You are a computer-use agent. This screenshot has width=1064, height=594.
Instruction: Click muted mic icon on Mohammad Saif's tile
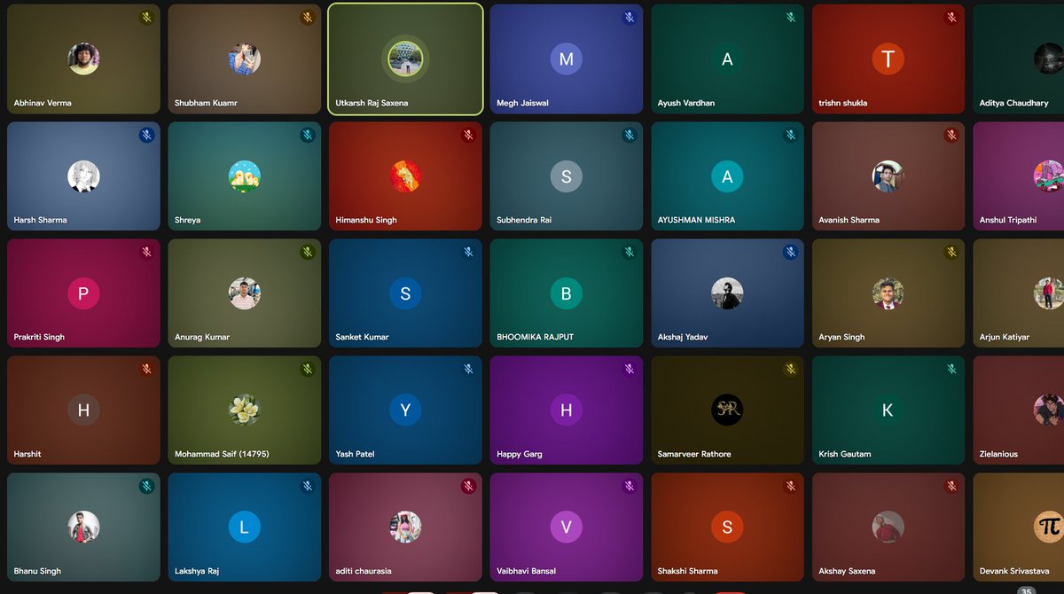click(x=308, y=369)
